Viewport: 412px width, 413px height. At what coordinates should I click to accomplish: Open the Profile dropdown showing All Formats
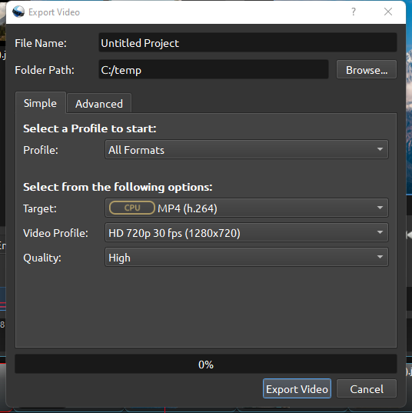tap(247, 150)
